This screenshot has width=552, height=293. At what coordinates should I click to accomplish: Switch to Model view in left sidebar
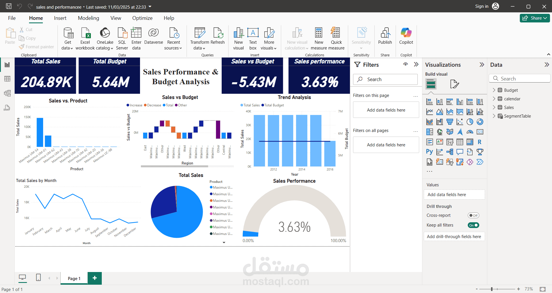tap(7, 93)
